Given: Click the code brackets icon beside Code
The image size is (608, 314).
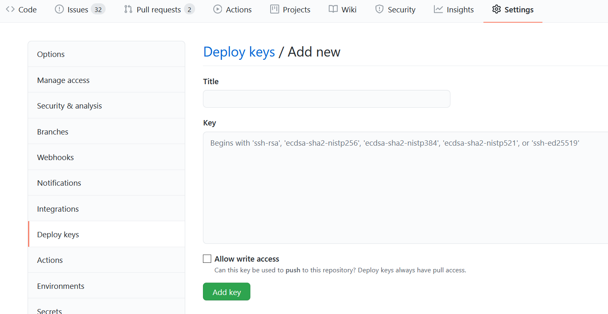Looking at the screenshot, I should pyautogui.click(x=9, y=9).
